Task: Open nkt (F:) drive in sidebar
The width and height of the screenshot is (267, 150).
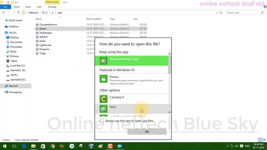Action: point(14,75)
